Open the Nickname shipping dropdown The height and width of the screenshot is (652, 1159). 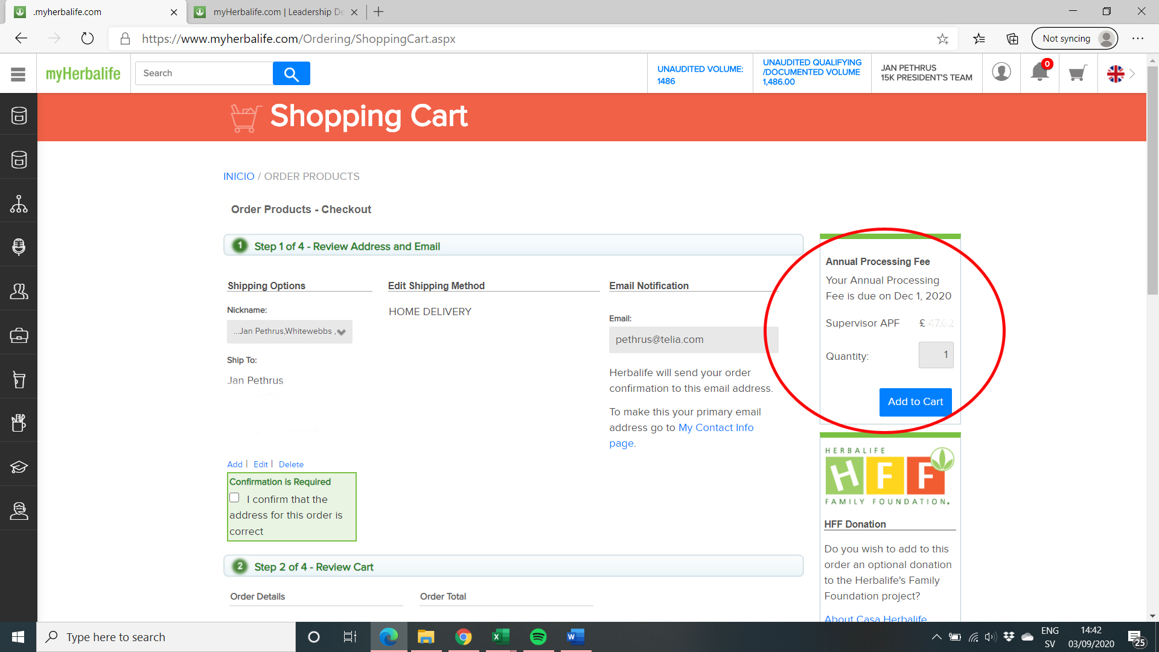(x=290, y=331)
